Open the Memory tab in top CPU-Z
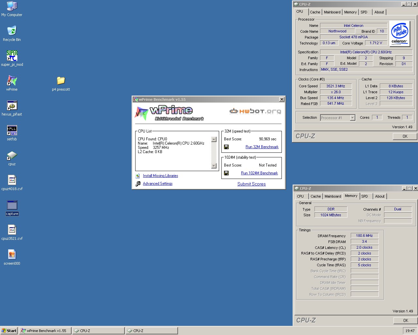This screenshot has width=418, height=335. [x=350, y=12]
